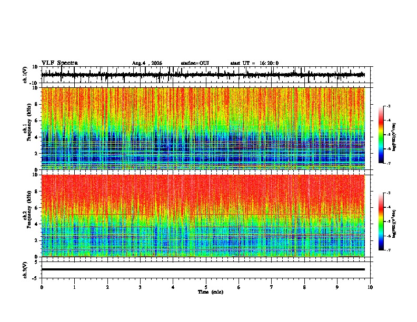
Task: Click the 'ch.1(V)' waveform axis label
Action: (25, 75)
